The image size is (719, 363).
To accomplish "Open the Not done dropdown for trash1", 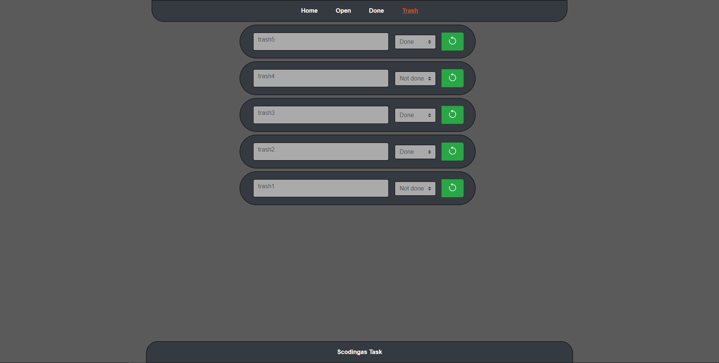I will pyautogui.click(x=415, y=188).
